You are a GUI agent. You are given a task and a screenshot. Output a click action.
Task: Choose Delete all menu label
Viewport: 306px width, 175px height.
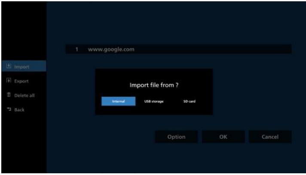24,95
